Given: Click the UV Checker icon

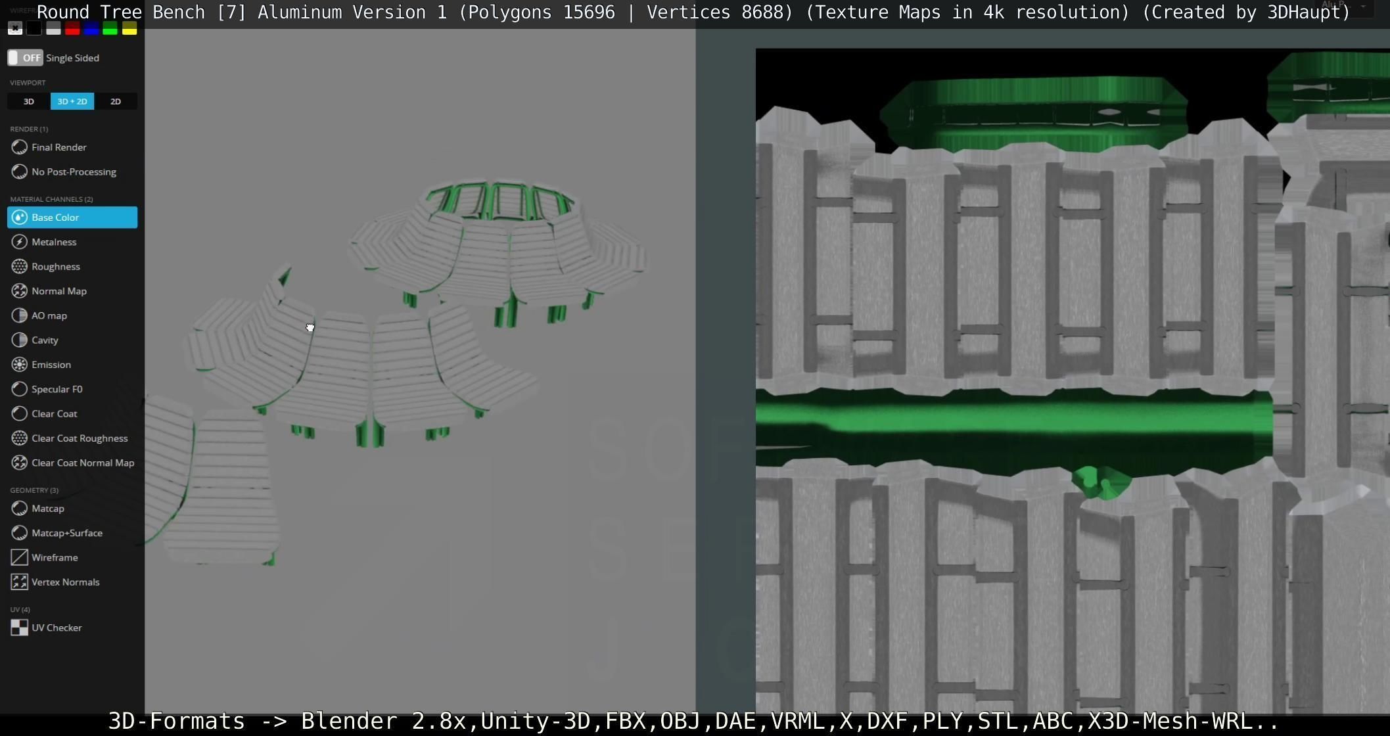Looking at the screenshot, I should [x=20, y=628].
